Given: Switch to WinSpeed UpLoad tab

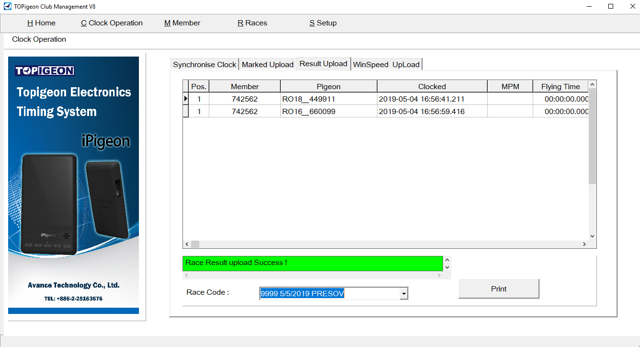Looking at the screenshot, I should (386, 65).
